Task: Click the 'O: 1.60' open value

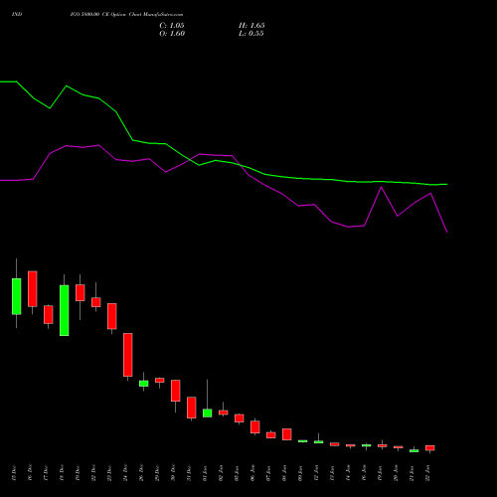Action: coord(172,34)
